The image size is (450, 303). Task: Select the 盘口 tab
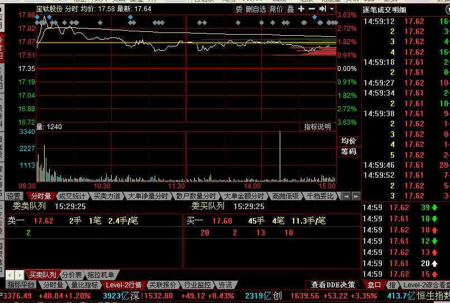[x=374, y=285]
